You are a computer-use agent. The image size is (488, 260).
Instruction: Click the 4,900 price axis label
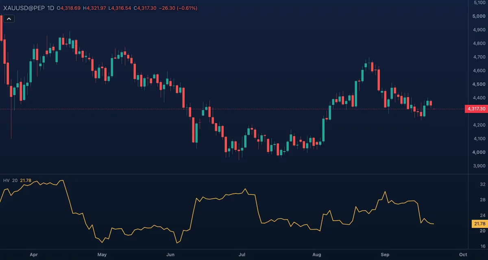pyautogui.click(x=478, y=30)
